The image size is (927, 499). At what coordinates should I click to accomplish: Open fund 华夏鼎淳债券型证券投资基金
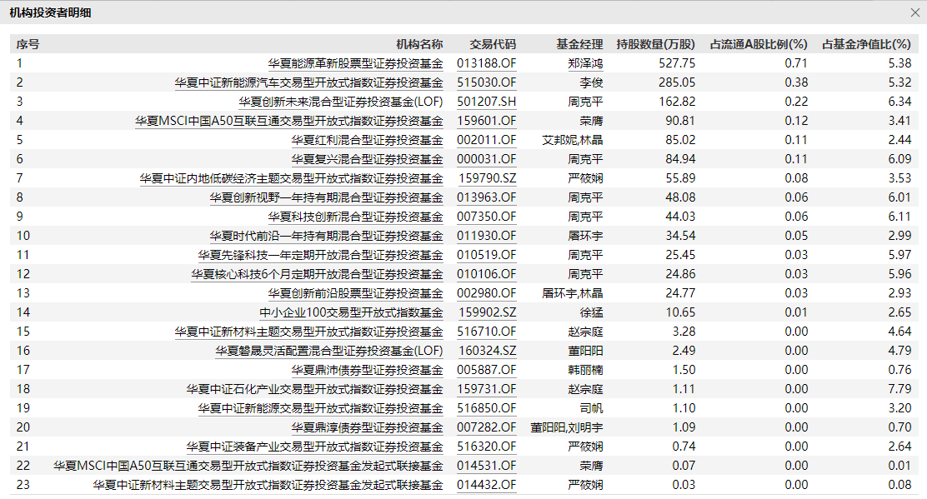pyautogui.click(x=367, y=427)
